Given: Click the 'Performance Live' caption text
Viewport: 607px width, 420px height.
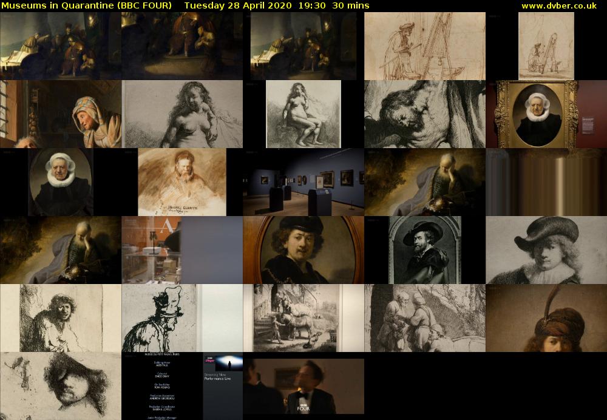Looking at the screenshot, I should point(217,379).
